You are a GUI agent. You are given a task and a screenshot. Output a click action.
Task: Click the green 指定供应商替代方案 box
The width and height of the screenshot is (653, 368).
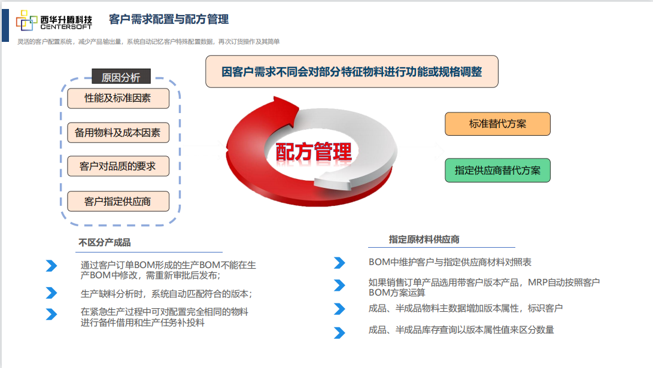click(497, 170)
